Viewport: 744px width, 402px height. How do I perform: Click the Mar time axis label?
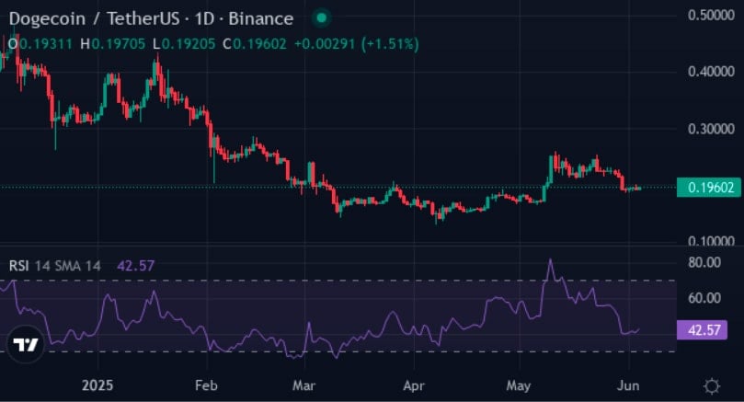303,385
